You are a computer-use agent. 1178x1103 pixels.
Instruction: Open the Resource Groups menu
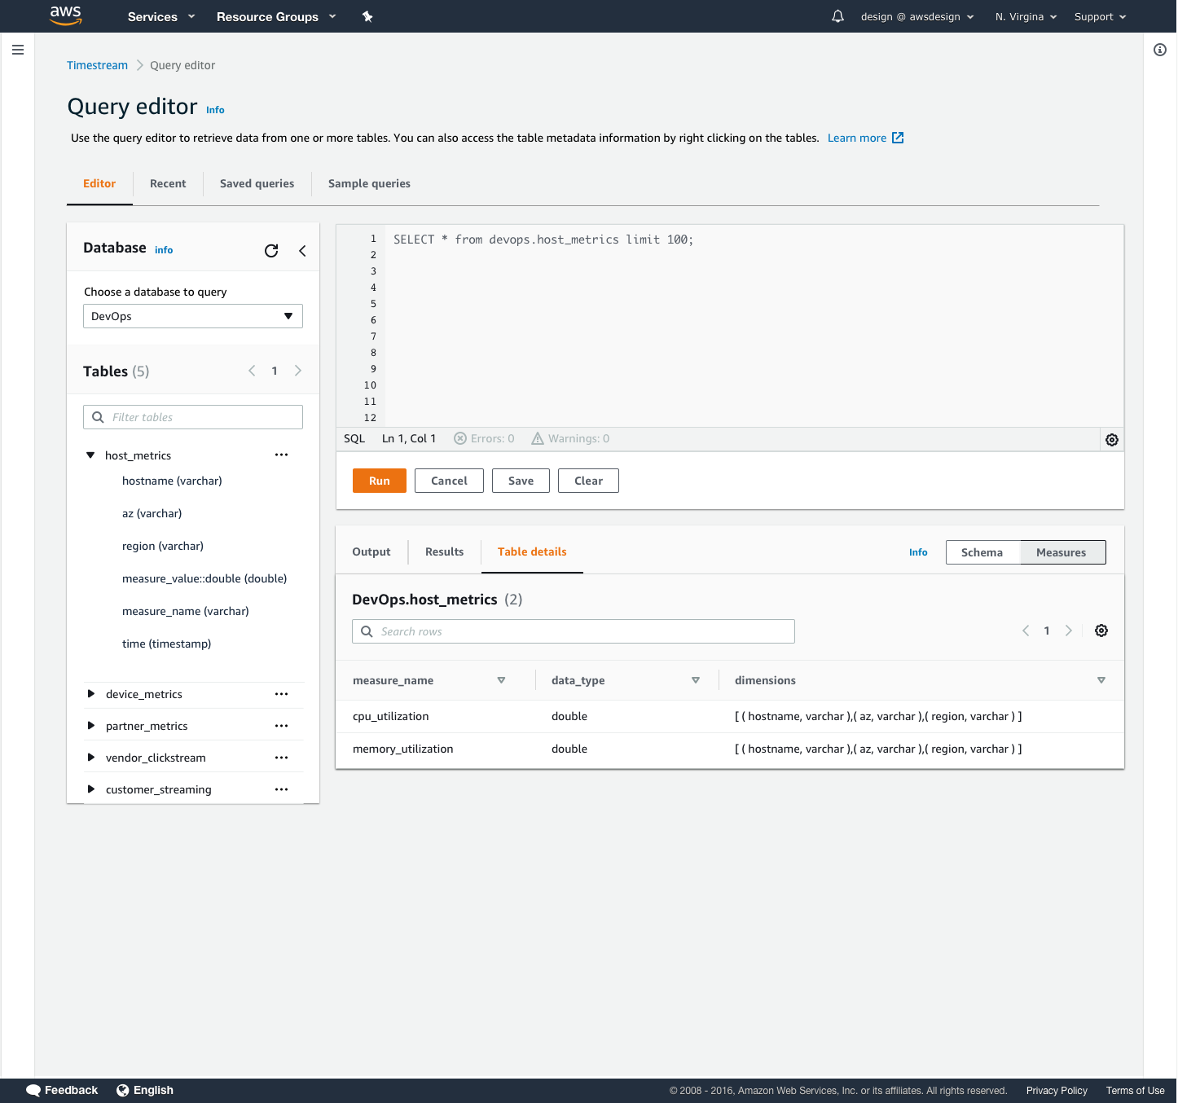276,16
